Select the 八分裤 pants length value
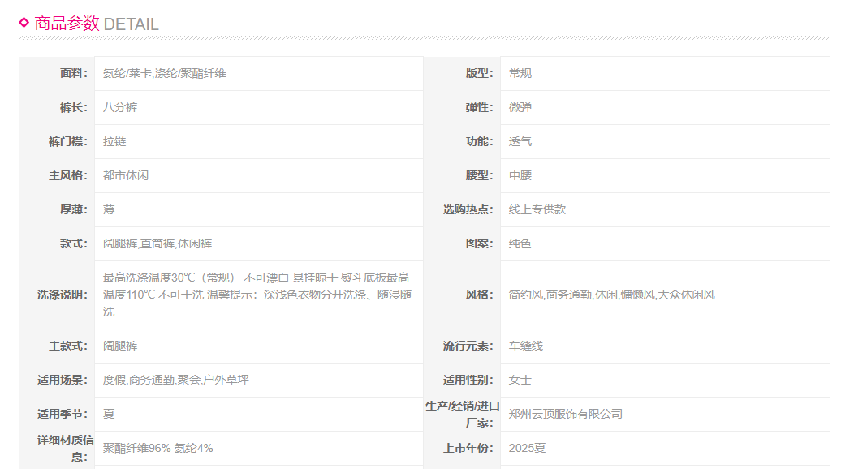 tap(120, 107)
